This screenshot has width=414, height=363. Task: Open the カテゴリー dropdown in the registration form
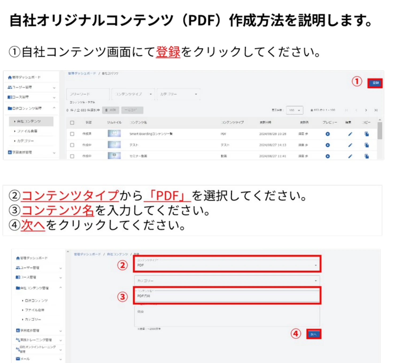(227, 281)
